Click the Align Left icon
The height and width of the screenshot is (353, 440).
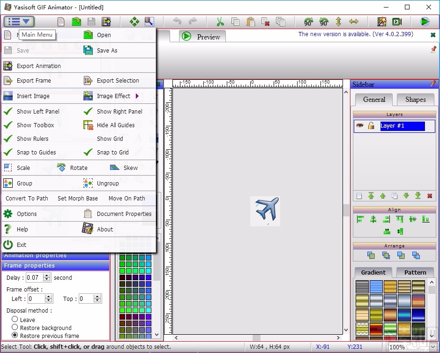361,219
